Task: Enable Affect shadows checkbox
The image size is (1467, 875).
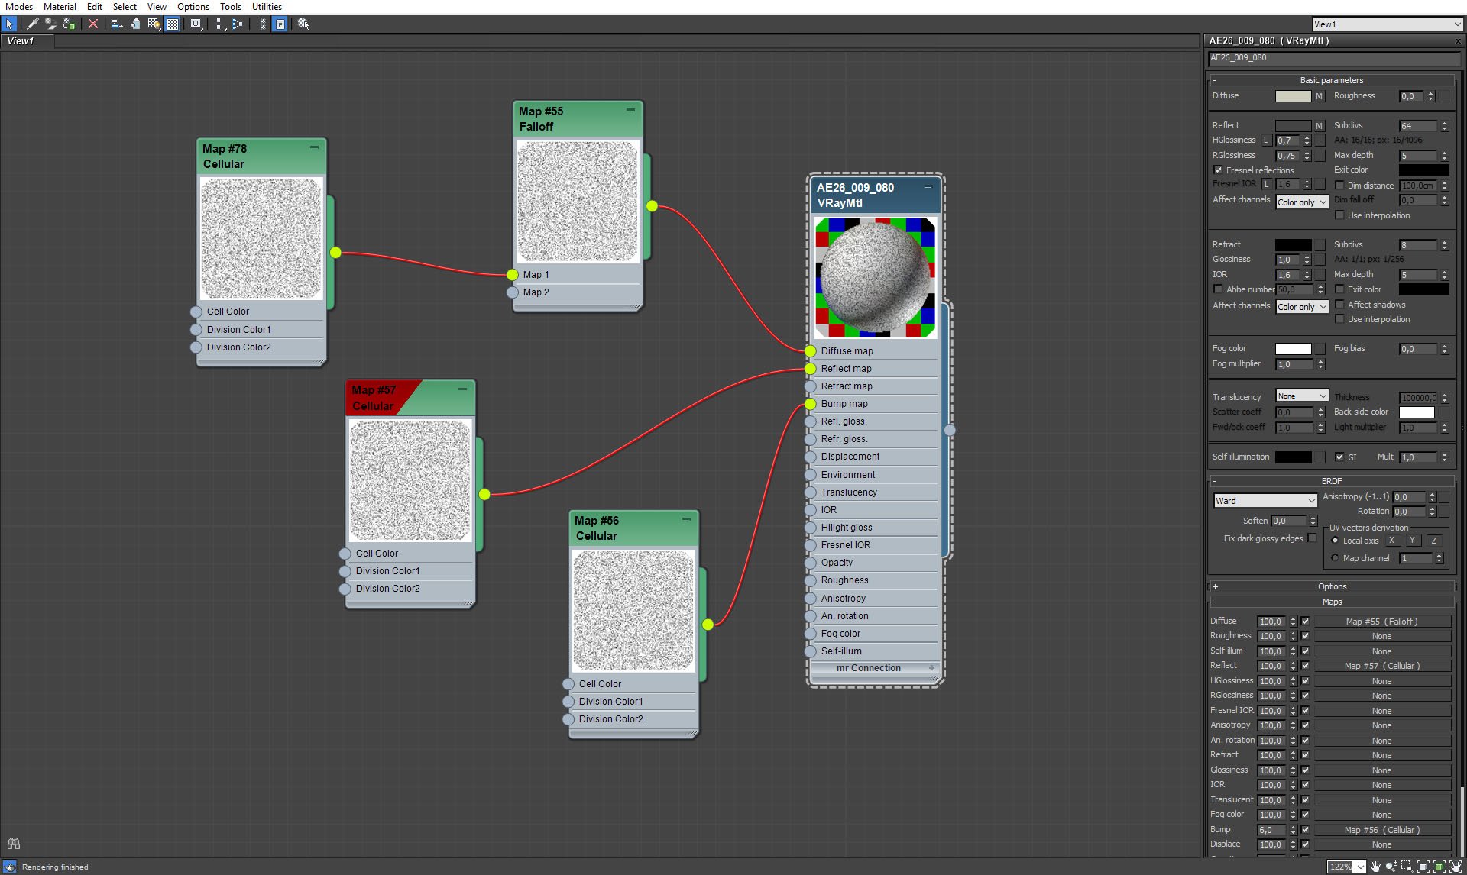Action: pyautogui.click(x=1340, y=304)
